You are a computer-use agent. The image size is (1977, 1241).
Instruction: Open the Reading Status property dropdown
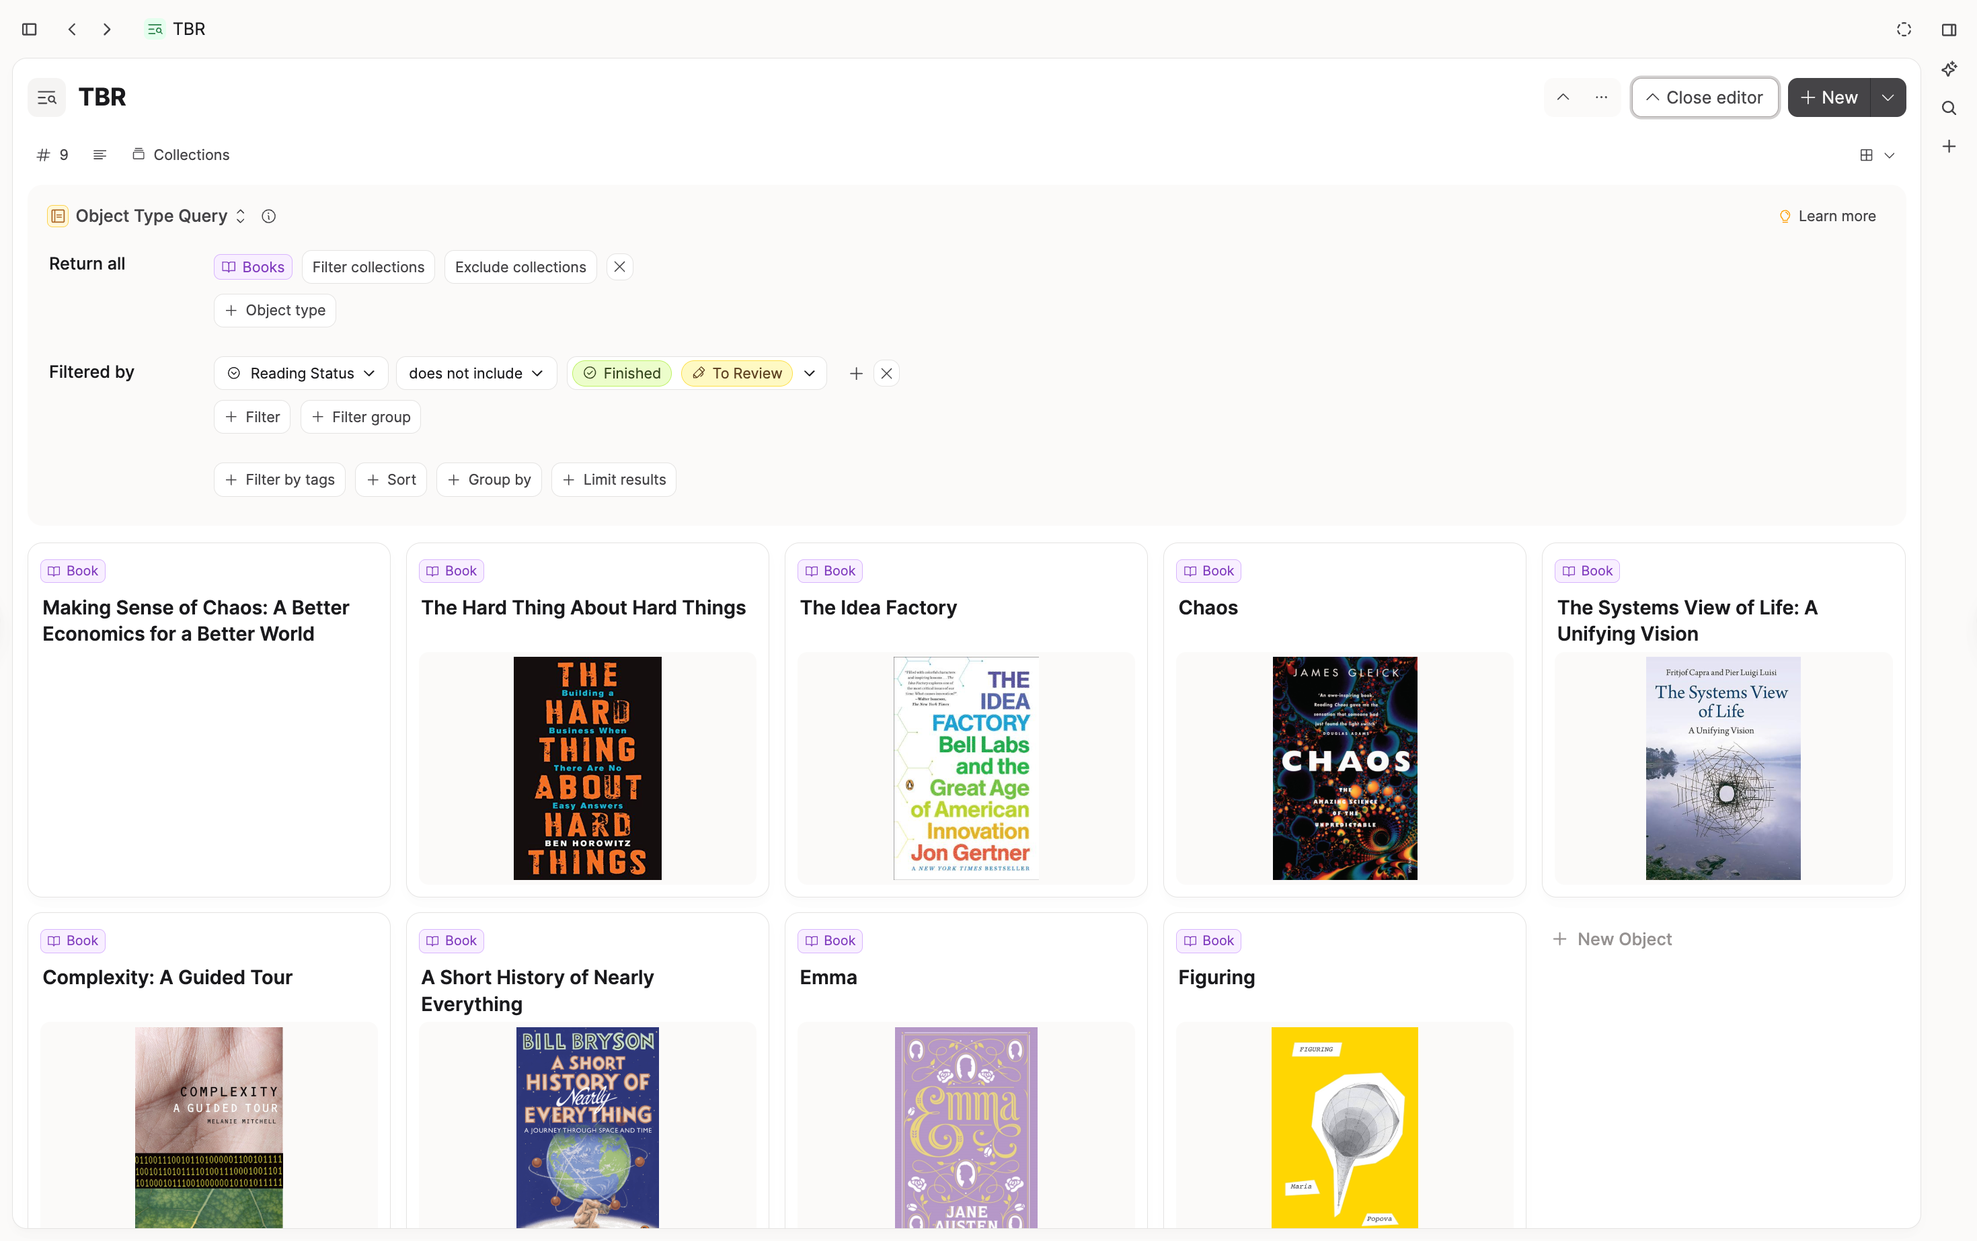[301, 374]
